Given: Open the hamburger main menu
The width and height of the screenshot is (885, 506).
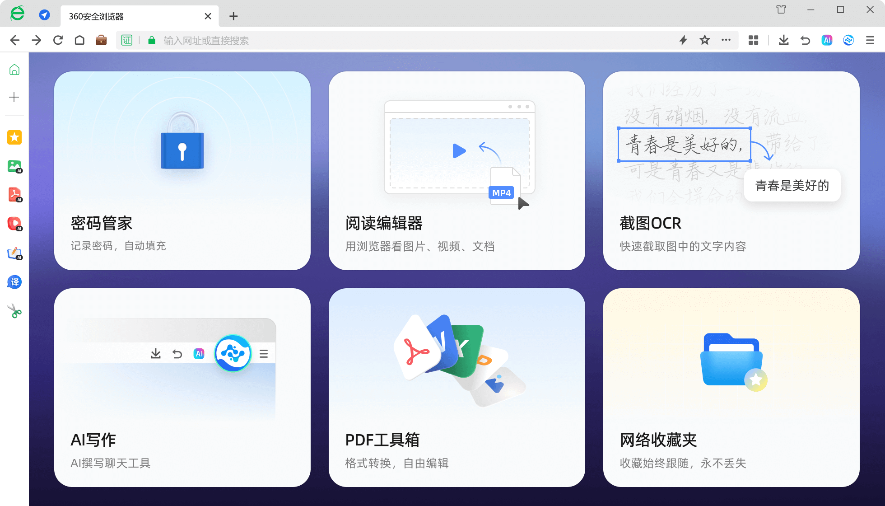Looking at the screenshot, I should (870, 40).
